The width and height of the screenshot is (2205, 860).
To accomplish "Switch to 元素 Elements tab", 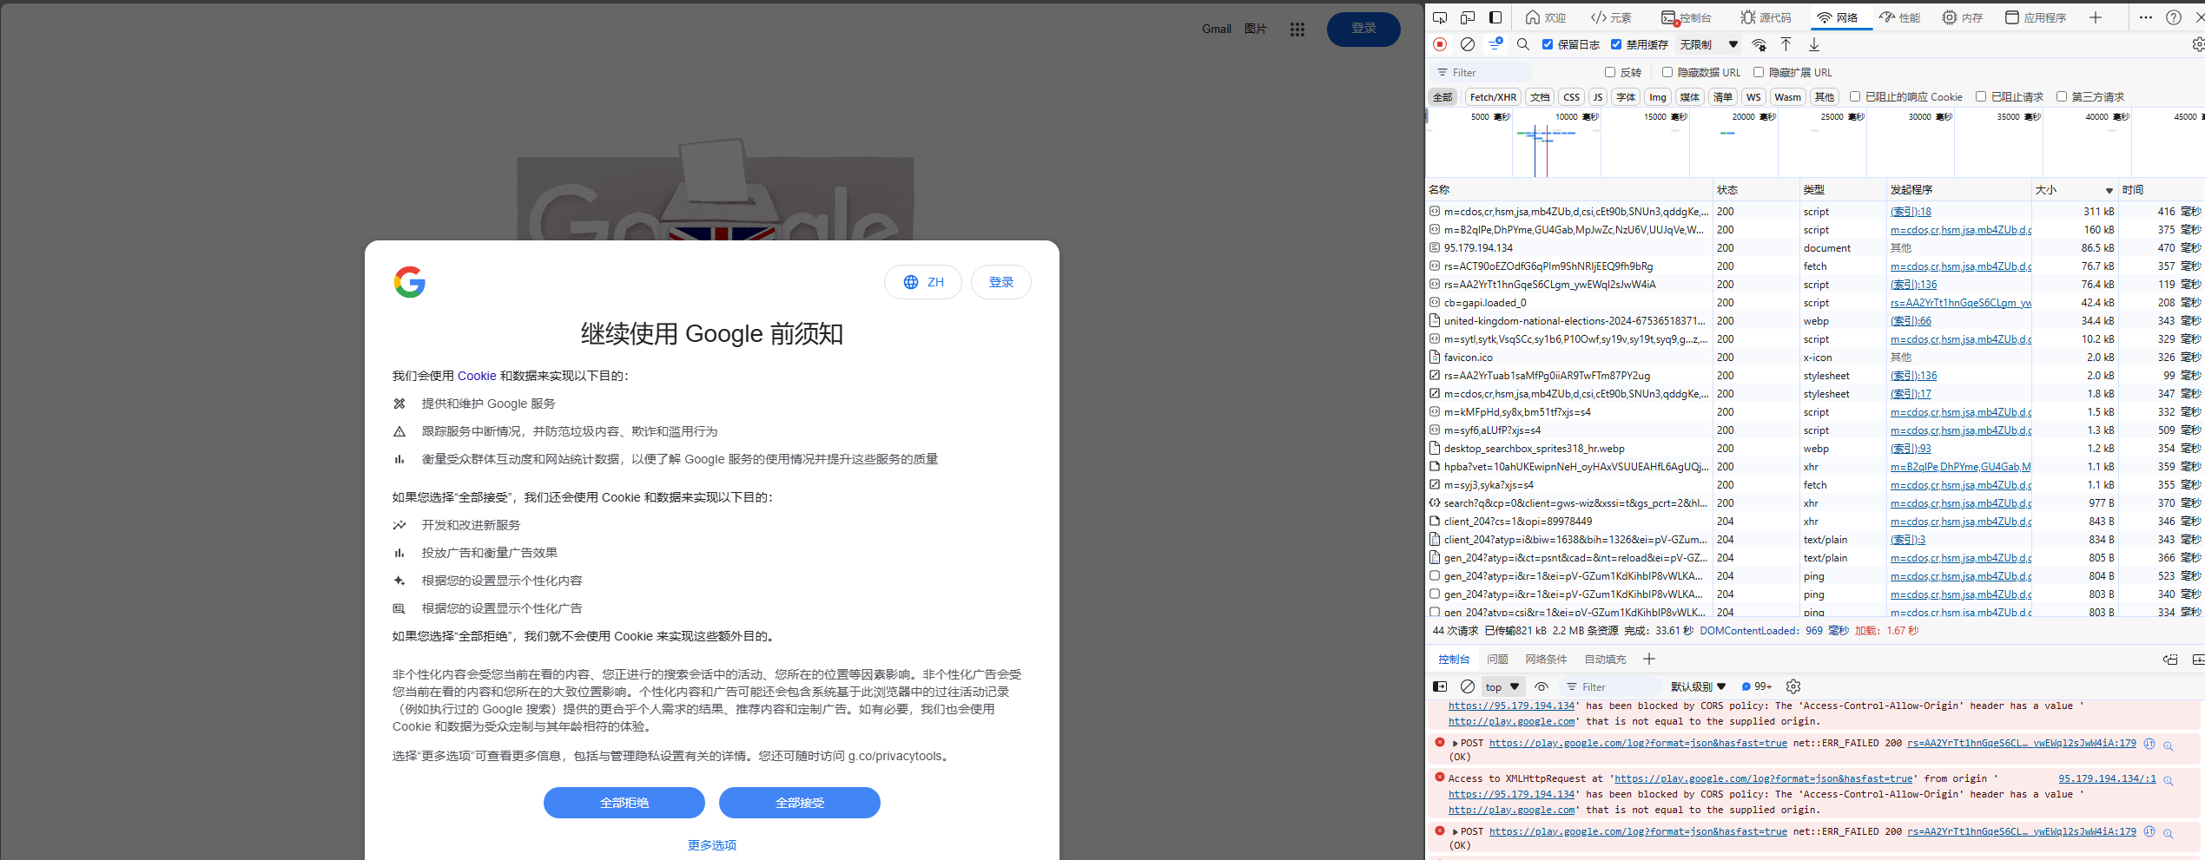I will (1611, 17).
